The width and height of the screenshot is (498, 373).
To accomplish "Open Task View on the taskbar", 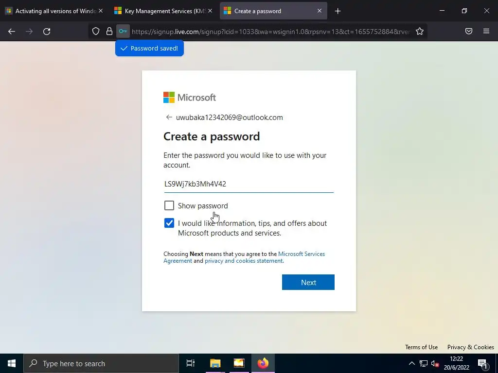I will (x=191, y=363).
